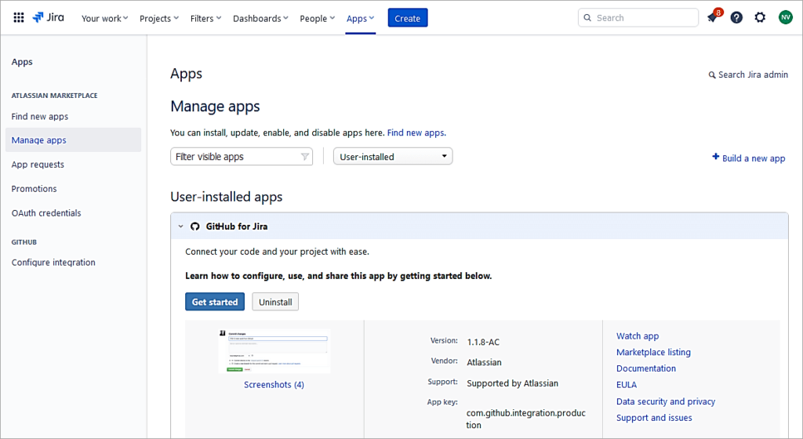Open the Your work menu
Viewport: 803px width, 439px height.
coord(104,18)
